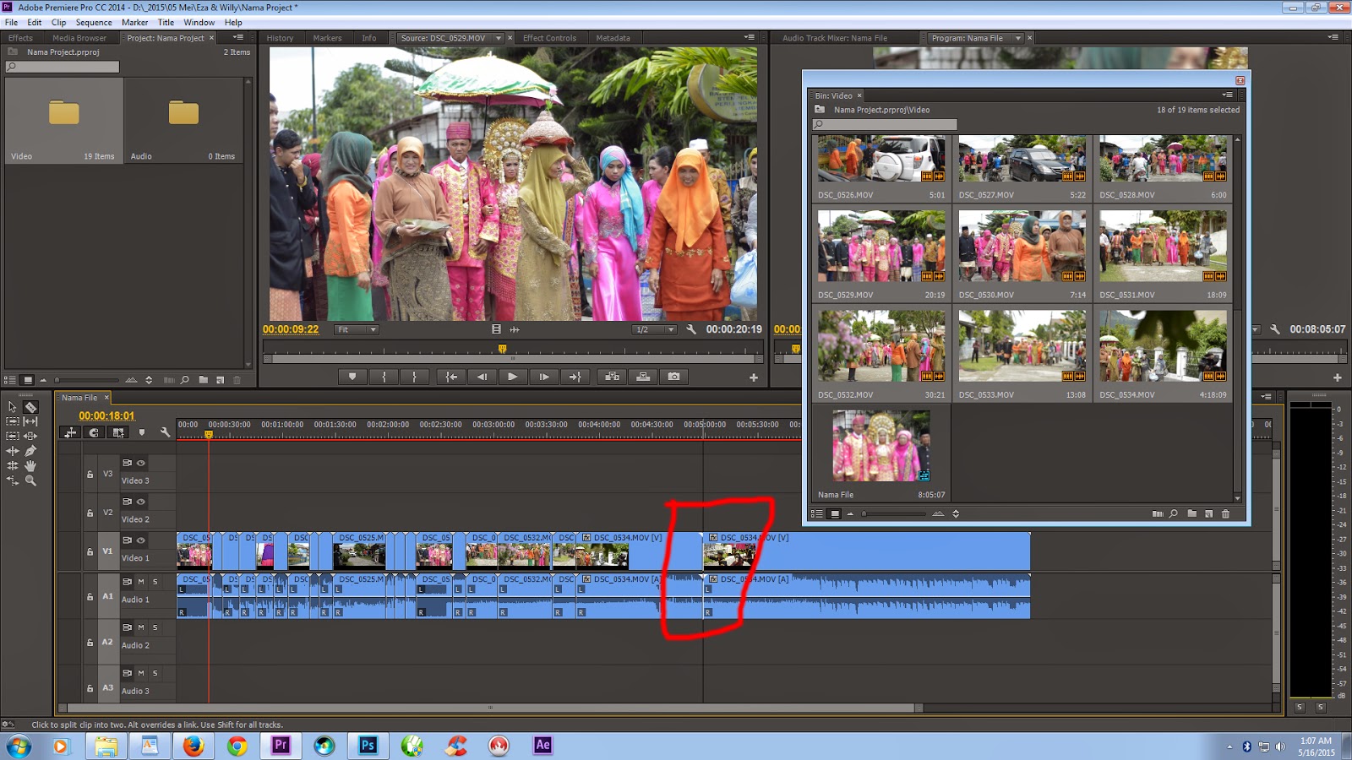Select the Zoom tool
Image resolution: width=1352 pixels, height=760 pixels.
30,480
